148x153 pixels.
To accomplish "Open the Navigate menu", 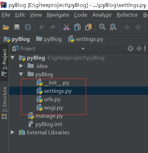I will 58,15.
